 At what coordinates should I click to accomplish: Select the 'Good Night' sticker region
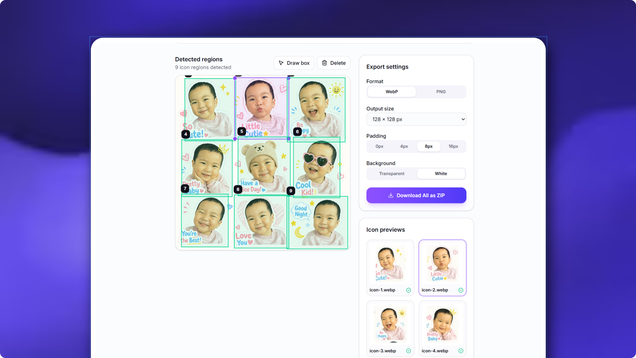[x=317, y=223]
